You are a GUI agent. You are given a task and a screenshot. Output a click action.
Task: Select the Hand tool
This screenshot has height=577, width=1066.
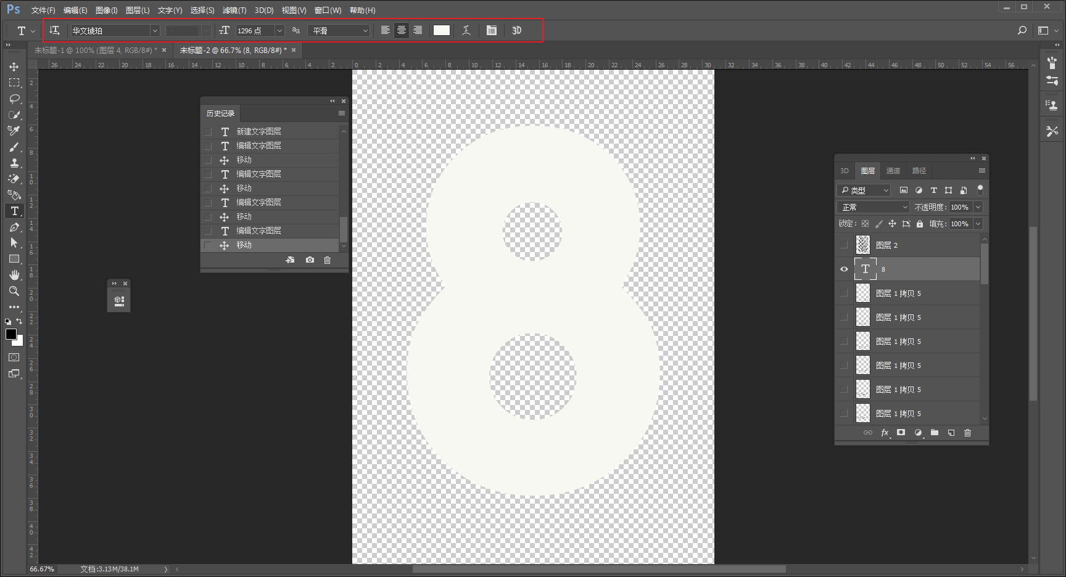pyautogui.click(x=14, y=275)
